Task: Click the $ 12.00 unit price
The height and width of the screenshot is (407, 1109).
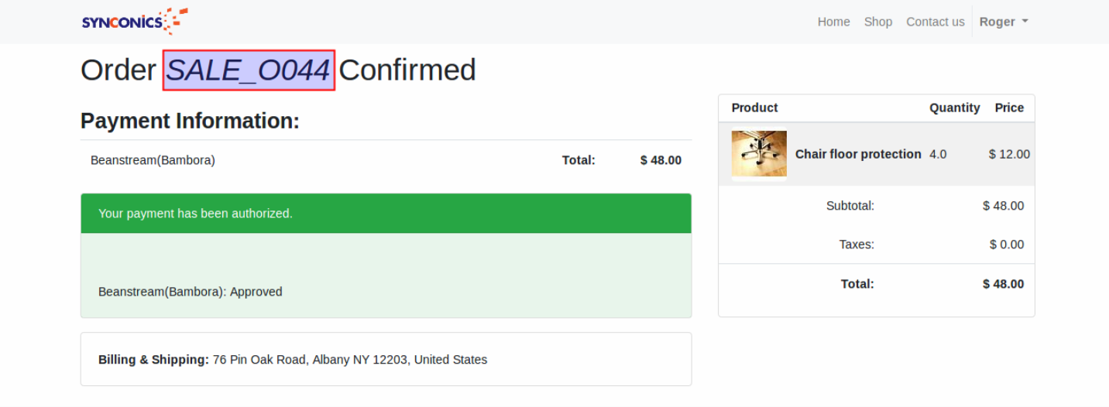Action: pos(1009,154)
